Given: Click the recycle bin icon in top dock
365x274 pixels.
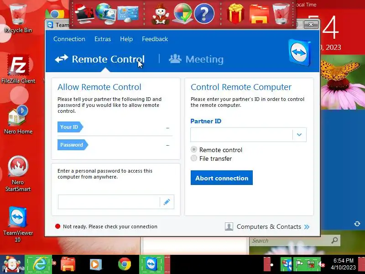Looking at the screenshot, I should [281, 14].
